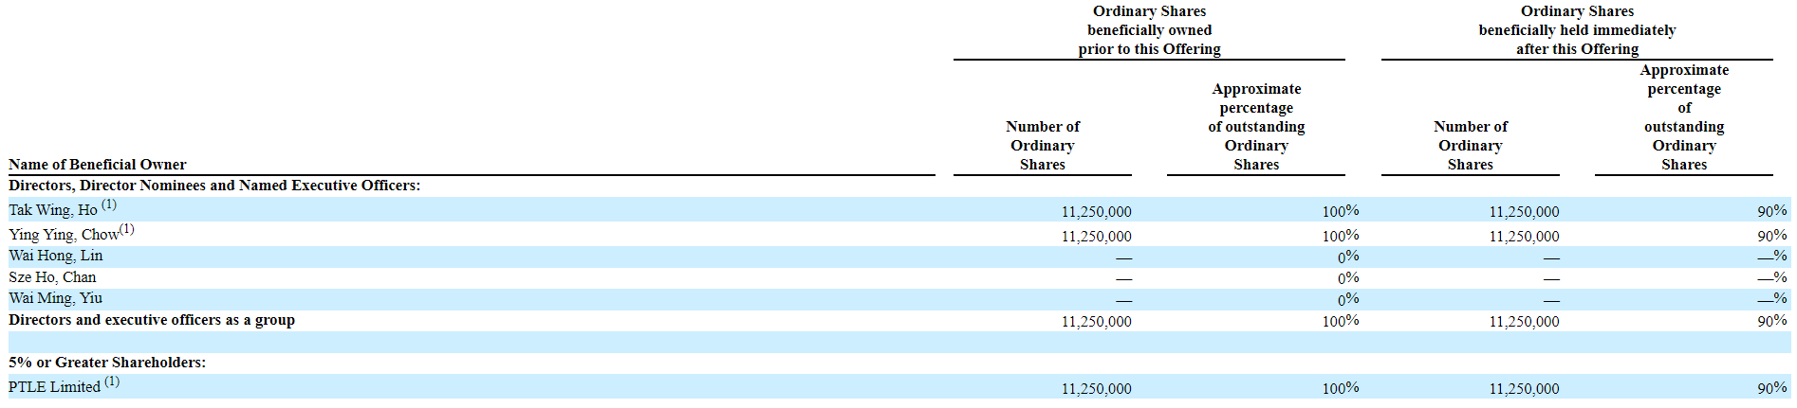Select PTLE Limited's 100% prior-offering percentage
The width and height of the screenshot is (1797, 408).
click(1341, 388)
